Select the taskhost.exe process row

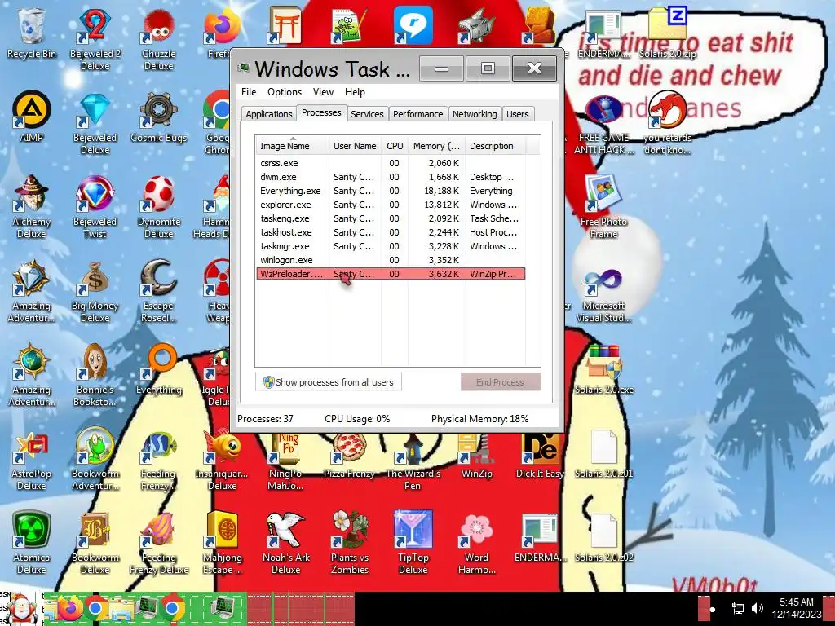[x=391, y=232]
